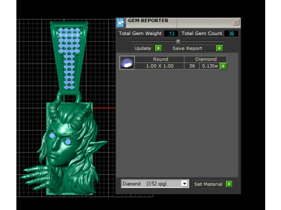Click the Total Gem Count label
Image resolution: width=281 pixels, height=210 pixels.
202,33
